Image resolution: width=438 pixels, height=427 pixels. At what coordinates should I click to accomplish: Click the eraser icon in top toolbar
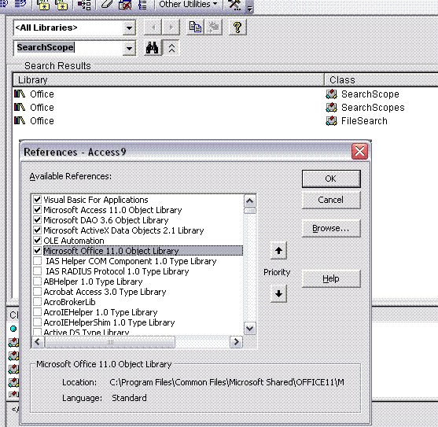tap(106, 5)
